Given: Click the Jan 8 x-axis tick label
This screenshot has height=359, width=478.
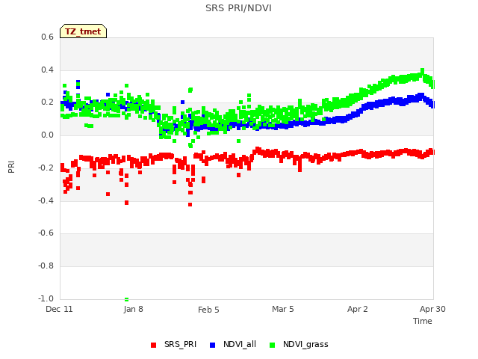Looking at the screenshot, I should [133, 309].
